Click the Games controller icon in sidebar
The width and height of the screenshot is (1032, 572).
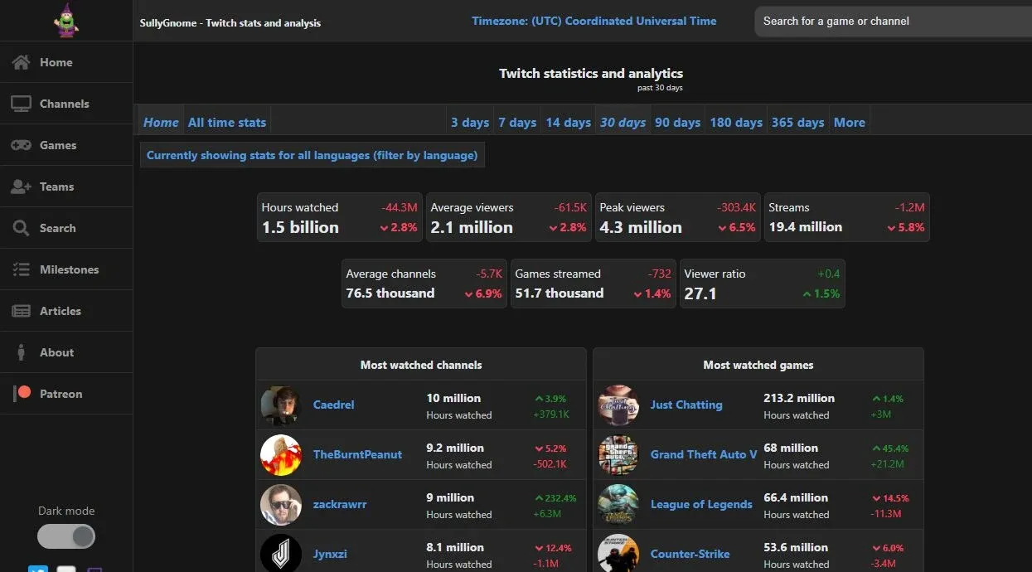point(21,145)
